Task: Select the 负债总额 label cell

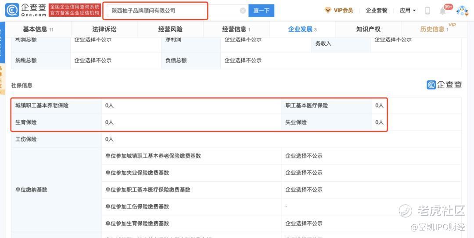Action: click(191, 61)
